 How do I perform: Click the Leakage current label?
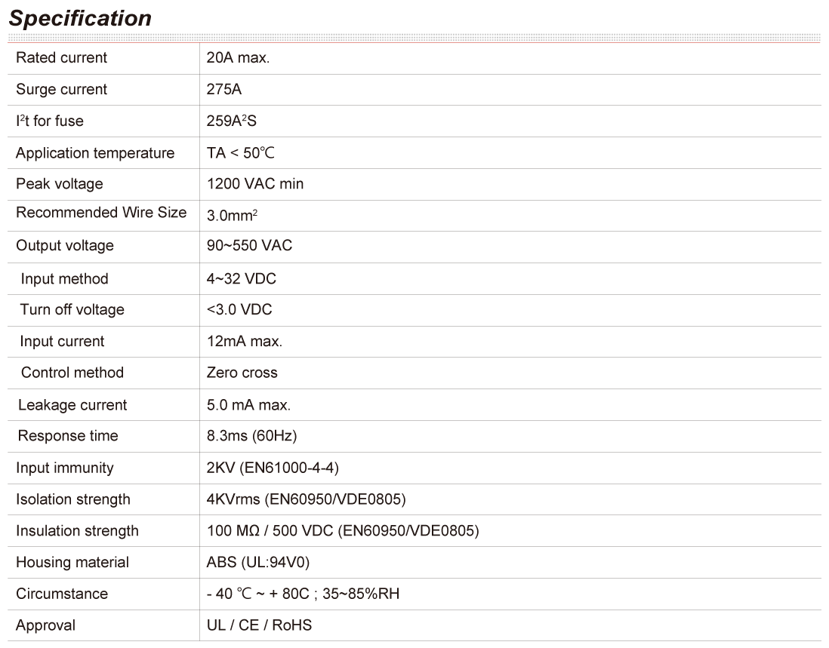72,405
